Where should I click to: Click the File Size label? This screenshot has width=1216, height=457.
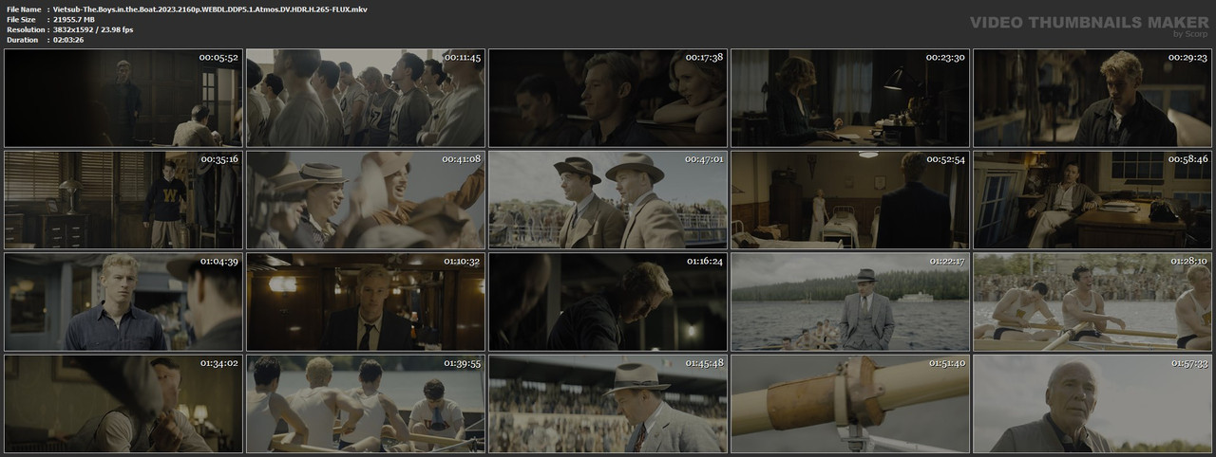click(21, 19)
